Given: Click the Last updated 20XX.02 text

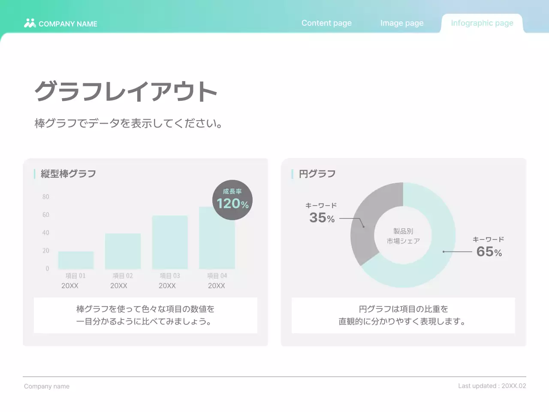Looking at the screenshot, I should [x=492, y=386].
